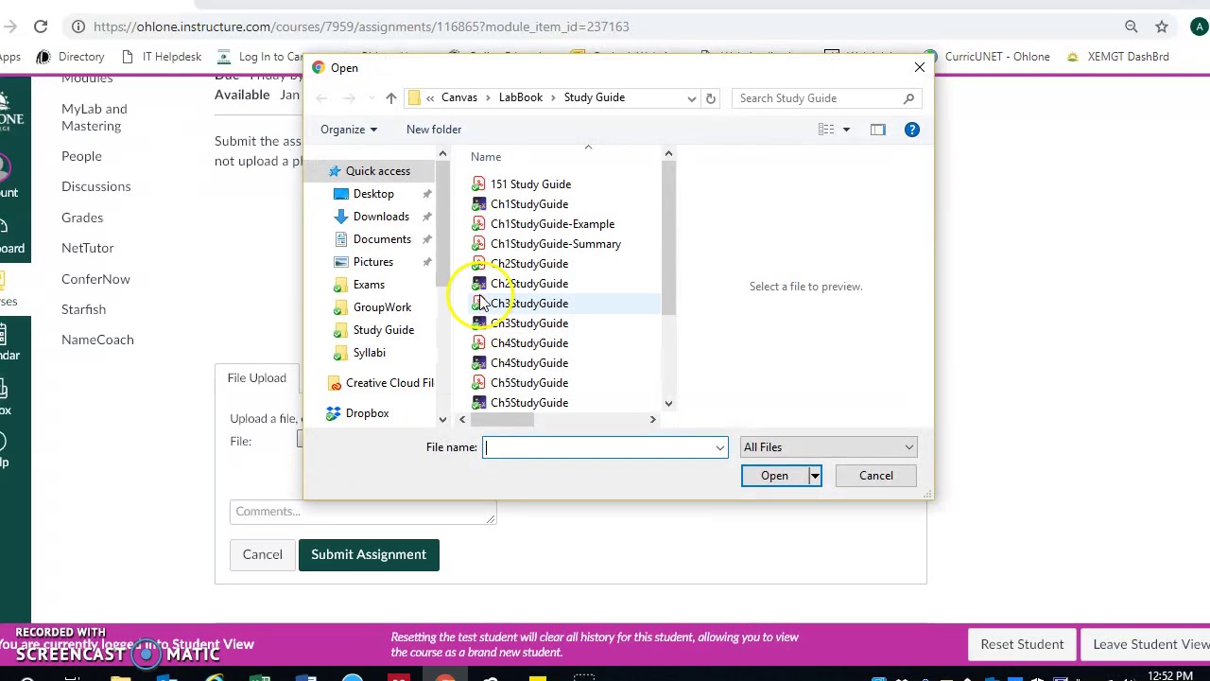Click the path overflow chevron before Canvas
Viewport: 1210px width, 681px height.
[430, 97]
